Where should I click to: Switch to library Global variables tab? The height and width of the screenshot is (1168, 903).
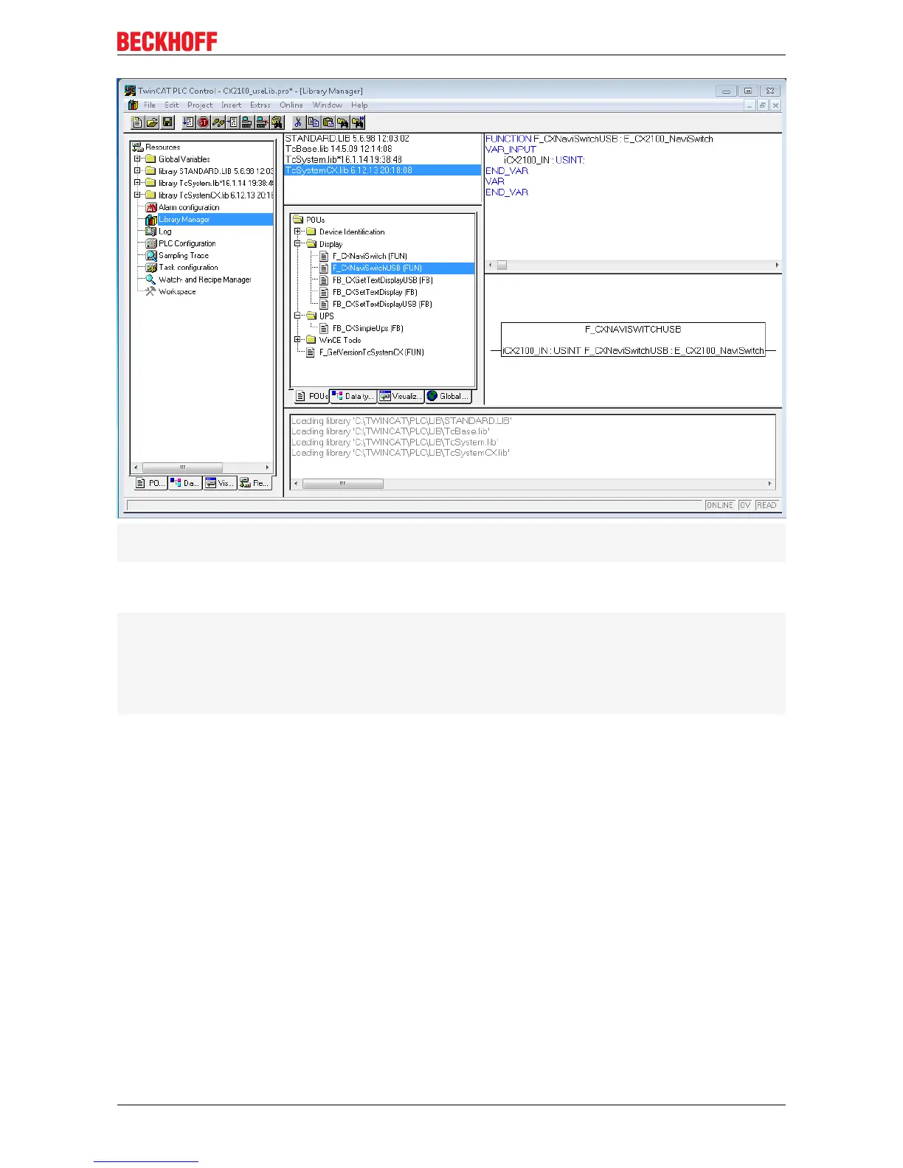pyautogui.click(x=448, y=397)
